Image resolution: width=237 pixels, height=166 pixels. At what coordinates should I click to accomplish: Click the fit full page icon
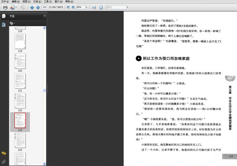(x=101, y=7)
